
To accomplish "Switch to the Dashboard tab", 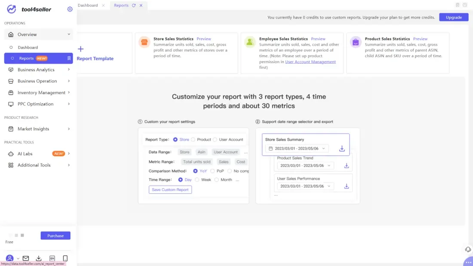I will coord(88,6).
